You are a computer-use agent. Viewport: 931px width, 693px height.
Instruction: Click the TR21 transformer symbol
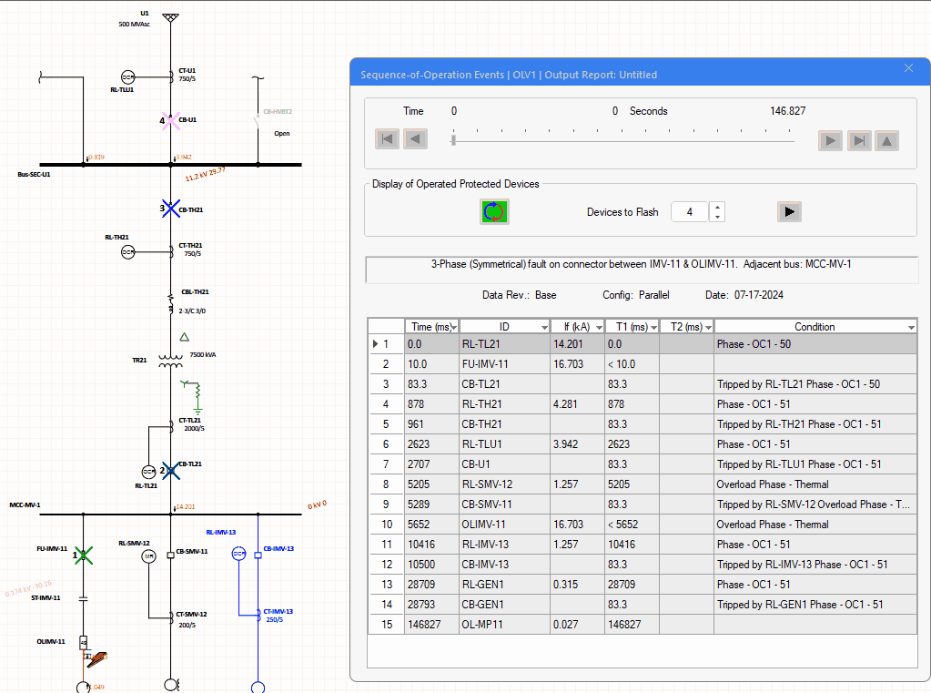(170, 361)
